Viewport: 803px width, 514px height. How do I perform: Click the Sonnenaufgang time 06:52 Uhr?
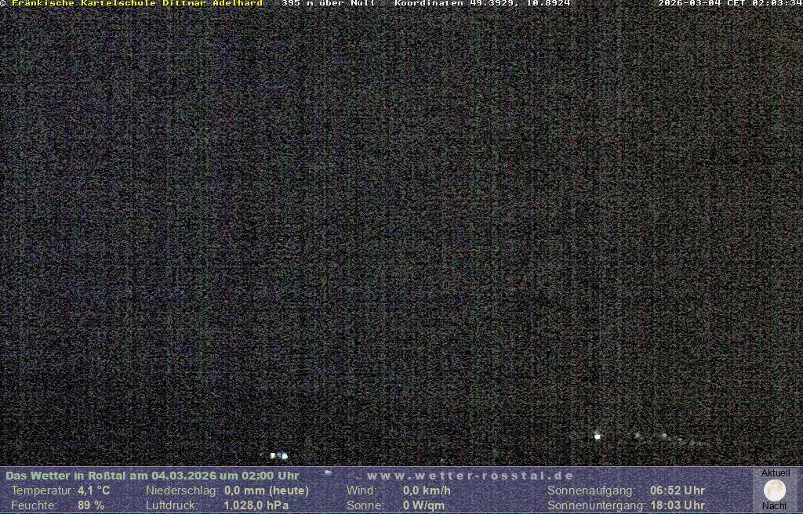(677, 490)
